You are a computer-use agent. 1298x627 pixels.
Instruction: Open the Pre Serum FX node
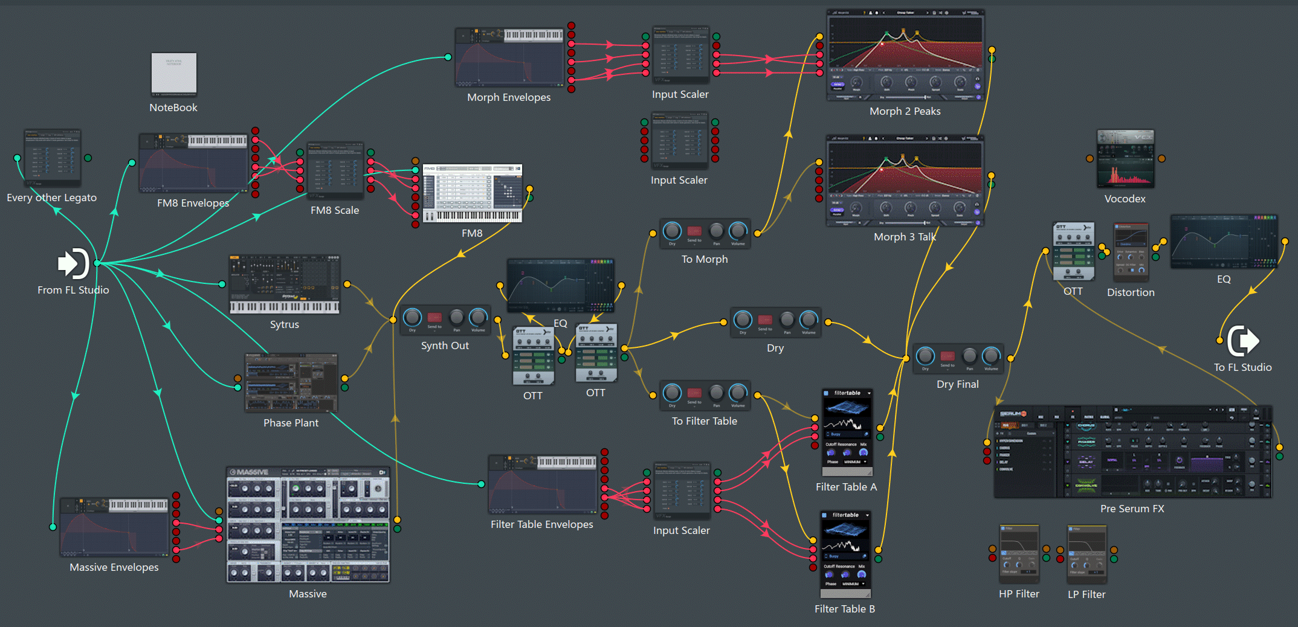[1132, 452]
